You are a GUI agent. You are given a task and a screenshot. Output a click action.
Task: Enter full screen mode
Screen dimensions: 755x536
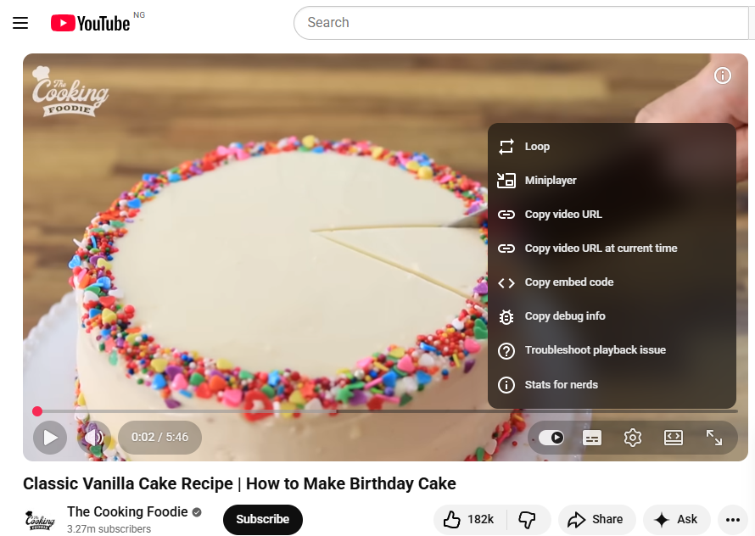point(714,438)
